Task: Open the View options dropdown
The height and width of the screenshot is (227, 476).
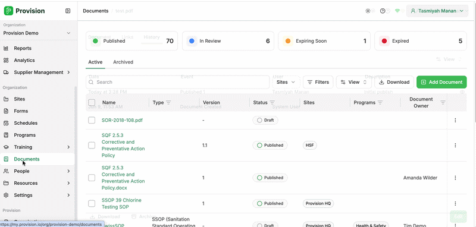Action: [x=353, y=82]
